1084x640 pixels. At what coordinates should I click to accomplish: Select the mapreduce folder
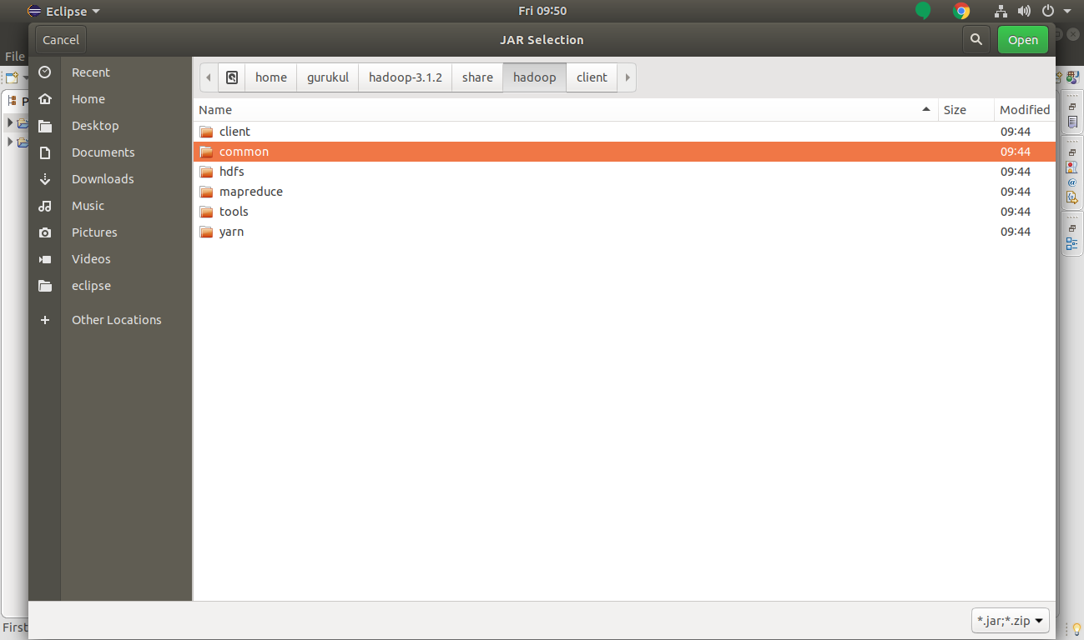(624, 192)
